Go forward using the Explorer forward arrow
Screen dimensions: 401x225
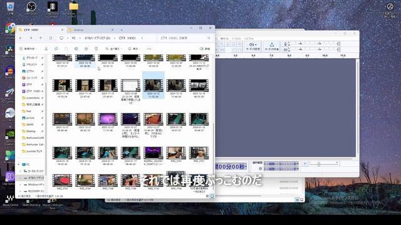(31, 38)
